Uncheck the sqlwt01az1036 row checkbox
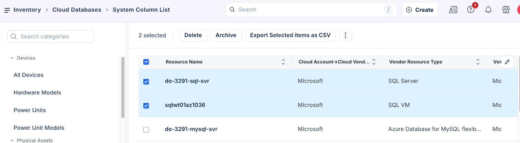Viewport: 520px width, 143px height. click(146, 106)
